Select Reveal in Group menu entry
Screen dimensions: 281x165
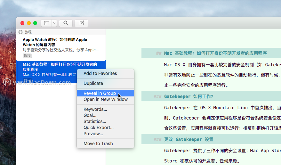coord(105,93)
